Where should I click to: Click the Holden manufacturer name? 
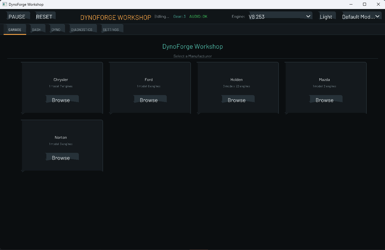click(x=237, y=80)
